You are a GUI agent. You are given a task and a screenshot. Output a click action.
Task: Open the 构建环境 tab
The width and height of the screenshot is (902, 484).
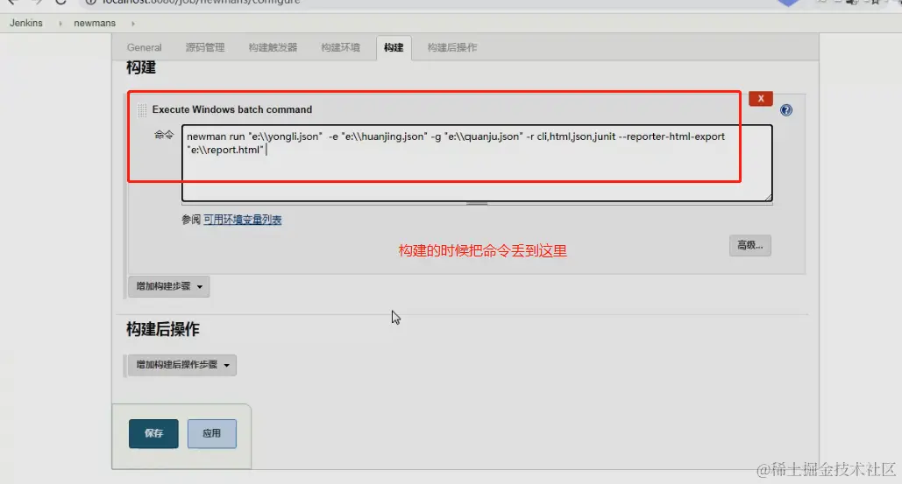[340, 47]
